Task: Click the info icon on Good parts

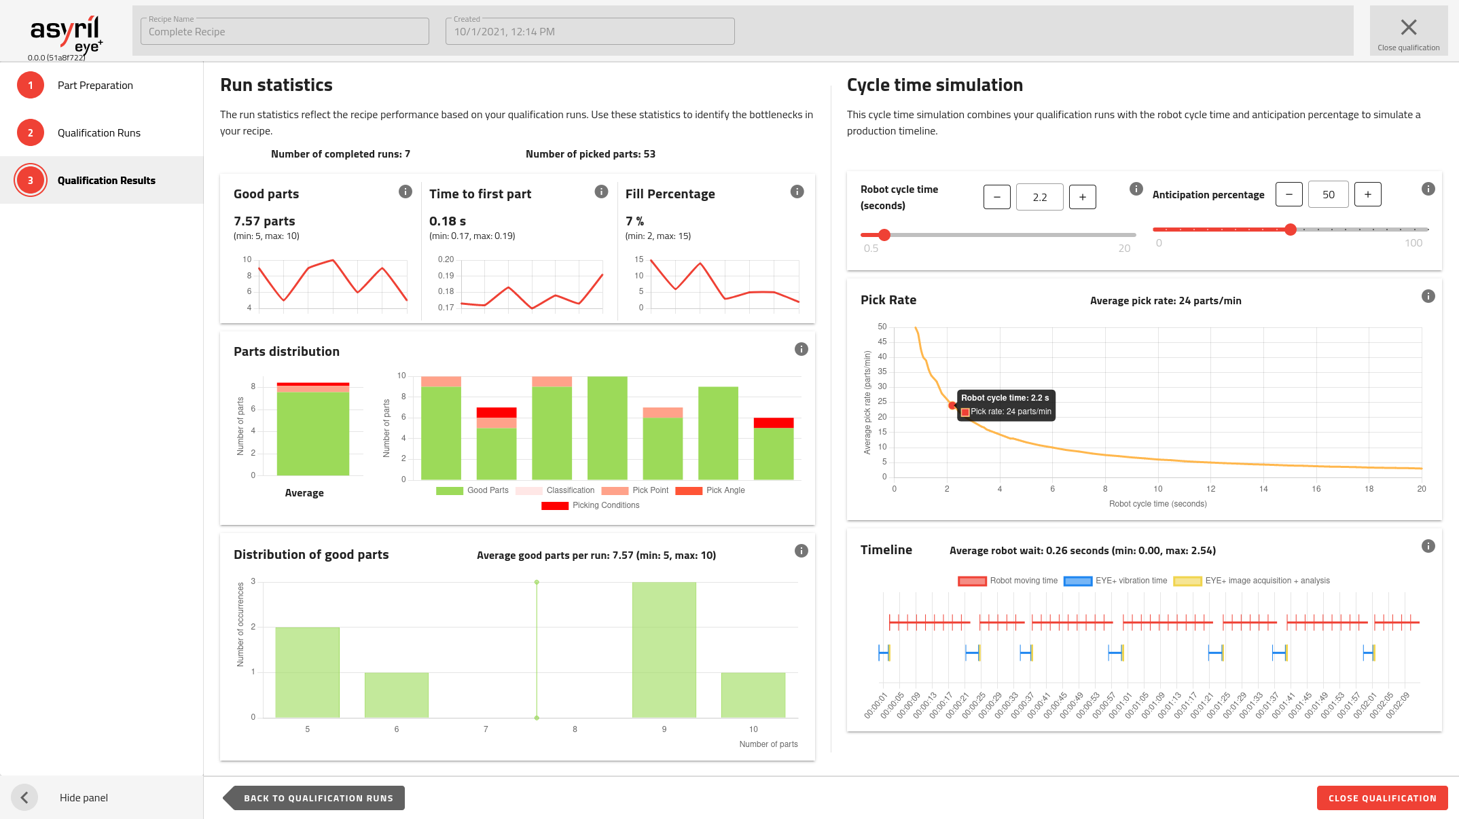Action: pos(405,192)
